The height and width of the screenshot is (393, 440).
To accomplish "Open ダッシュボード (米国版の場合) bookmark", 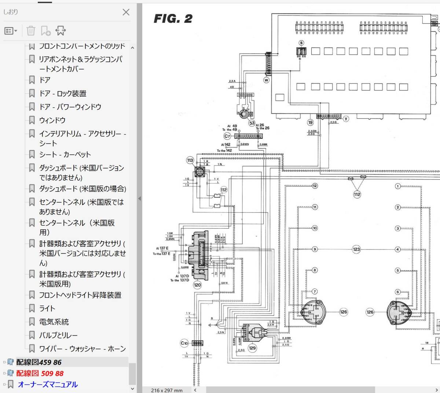I will (82, 189).
